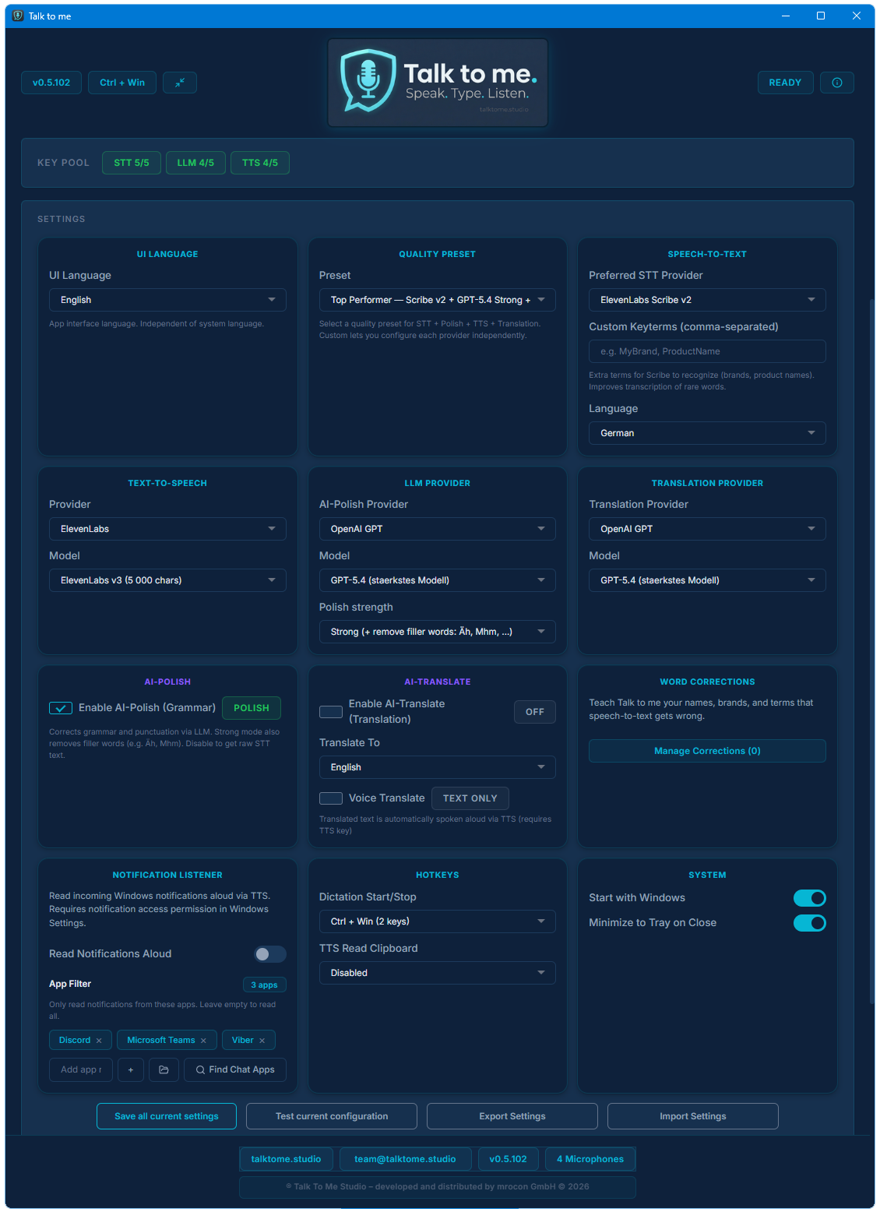Click the TEXT ONLY badge
Viewport: 880px width, 1212px height.
click(x=470, y=798)
